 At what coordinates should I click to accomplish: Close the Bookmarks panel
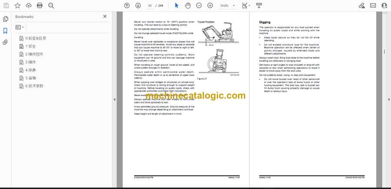click(x=105, y=16)
